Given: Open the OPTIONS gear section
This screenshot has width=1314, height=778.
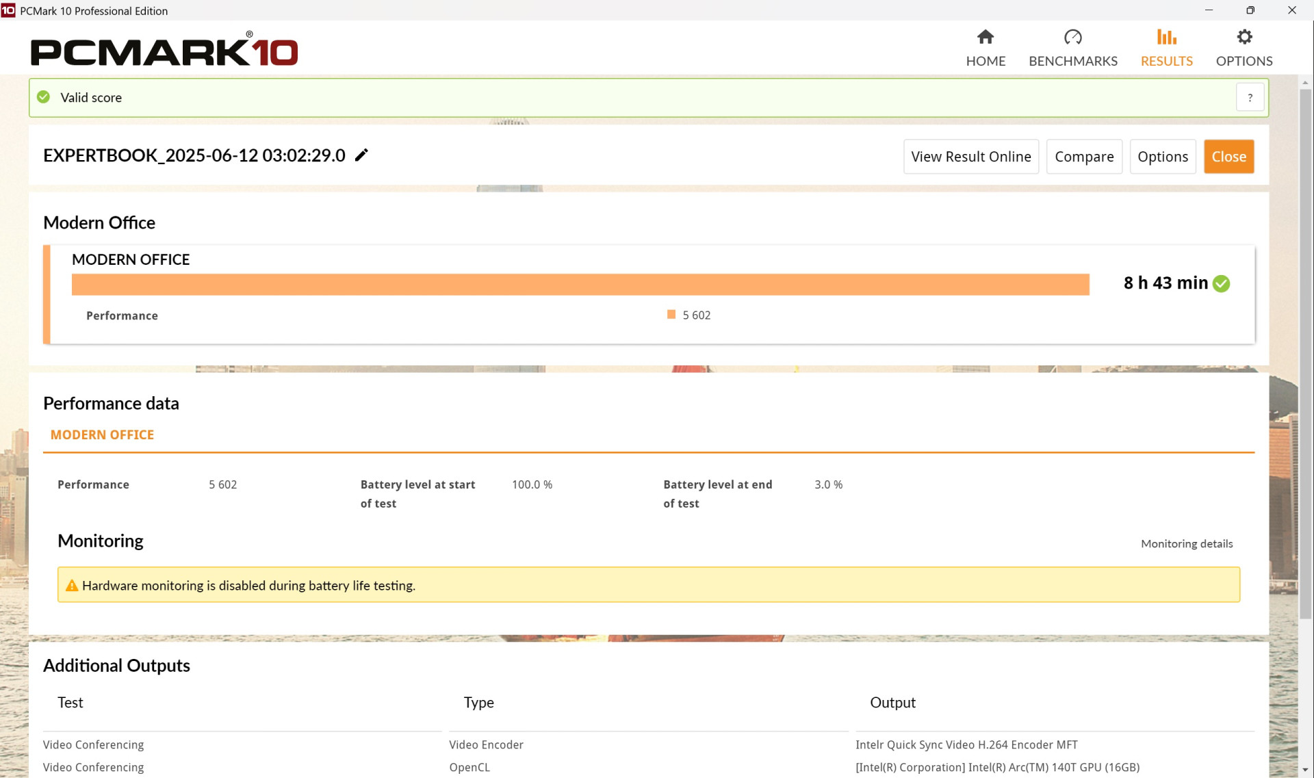Looking at the screenshot, I should click(1244, 48).
